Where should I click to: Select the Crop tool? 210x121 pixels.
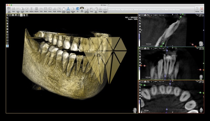(x=91, y=10)
